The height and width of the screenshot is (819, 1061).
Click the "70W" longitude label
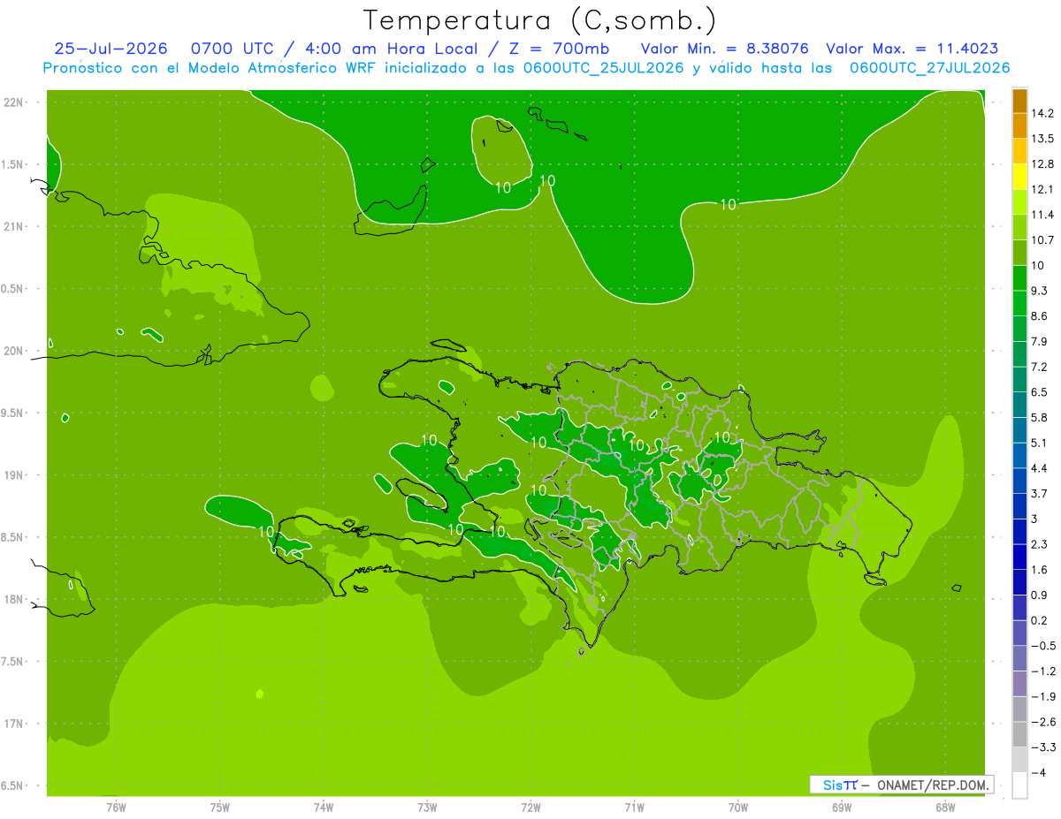[x=738, y=807]
